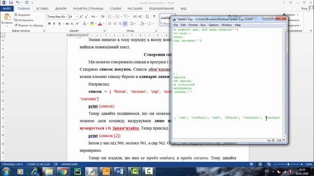Toggle italic (К) formatting
This screenshot has width=314, height=176.
54,24
